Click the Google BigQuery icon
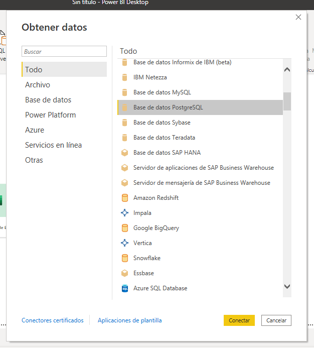The image size is (314, 348). [x=125, y=228]
